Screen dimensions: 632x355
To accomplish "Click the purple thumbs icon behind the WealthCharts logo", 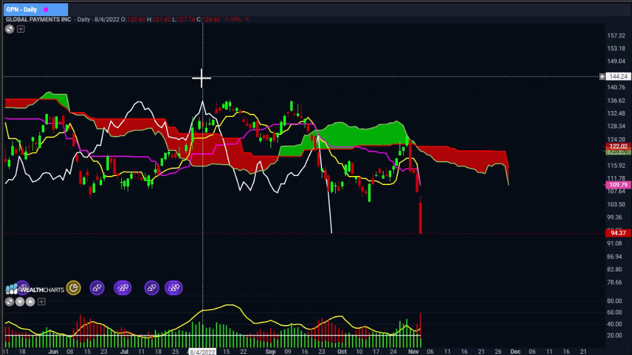I will point(22,287).
